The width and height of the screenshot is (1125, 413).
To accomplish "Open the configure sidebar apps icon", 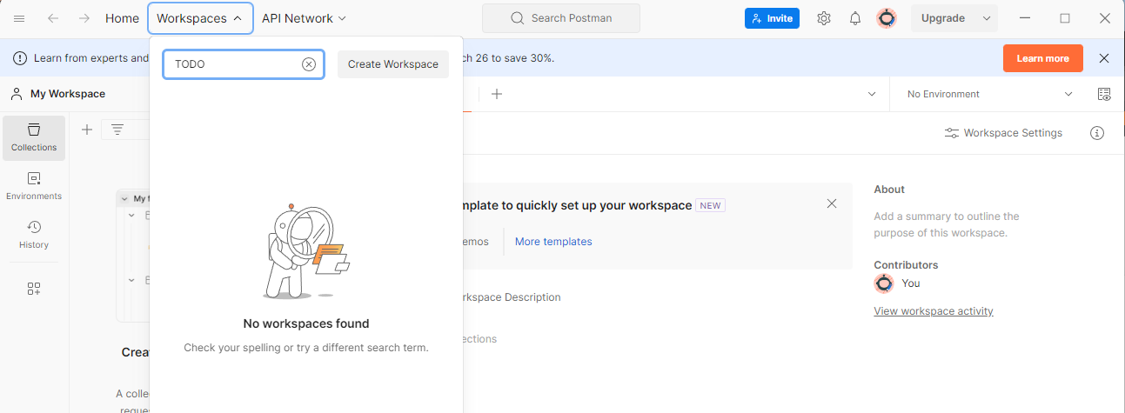I will click(34, 289).
